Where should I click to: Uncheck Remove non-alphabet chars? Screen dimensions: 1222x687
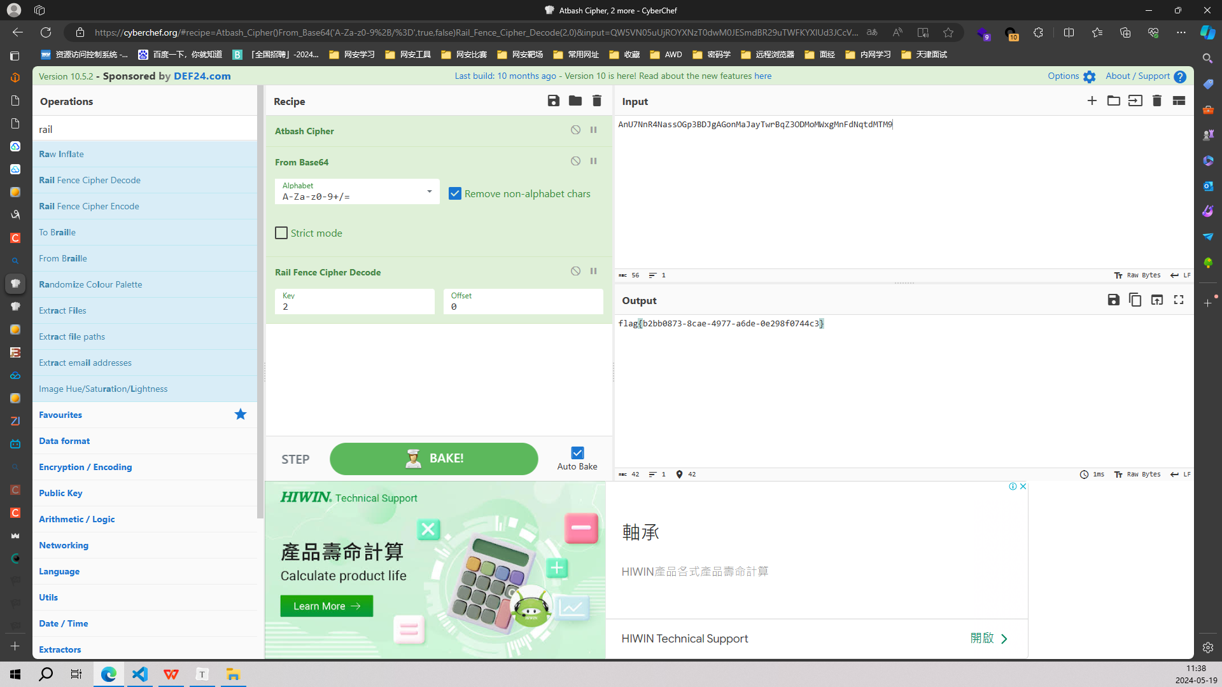[x=454, y=193]
